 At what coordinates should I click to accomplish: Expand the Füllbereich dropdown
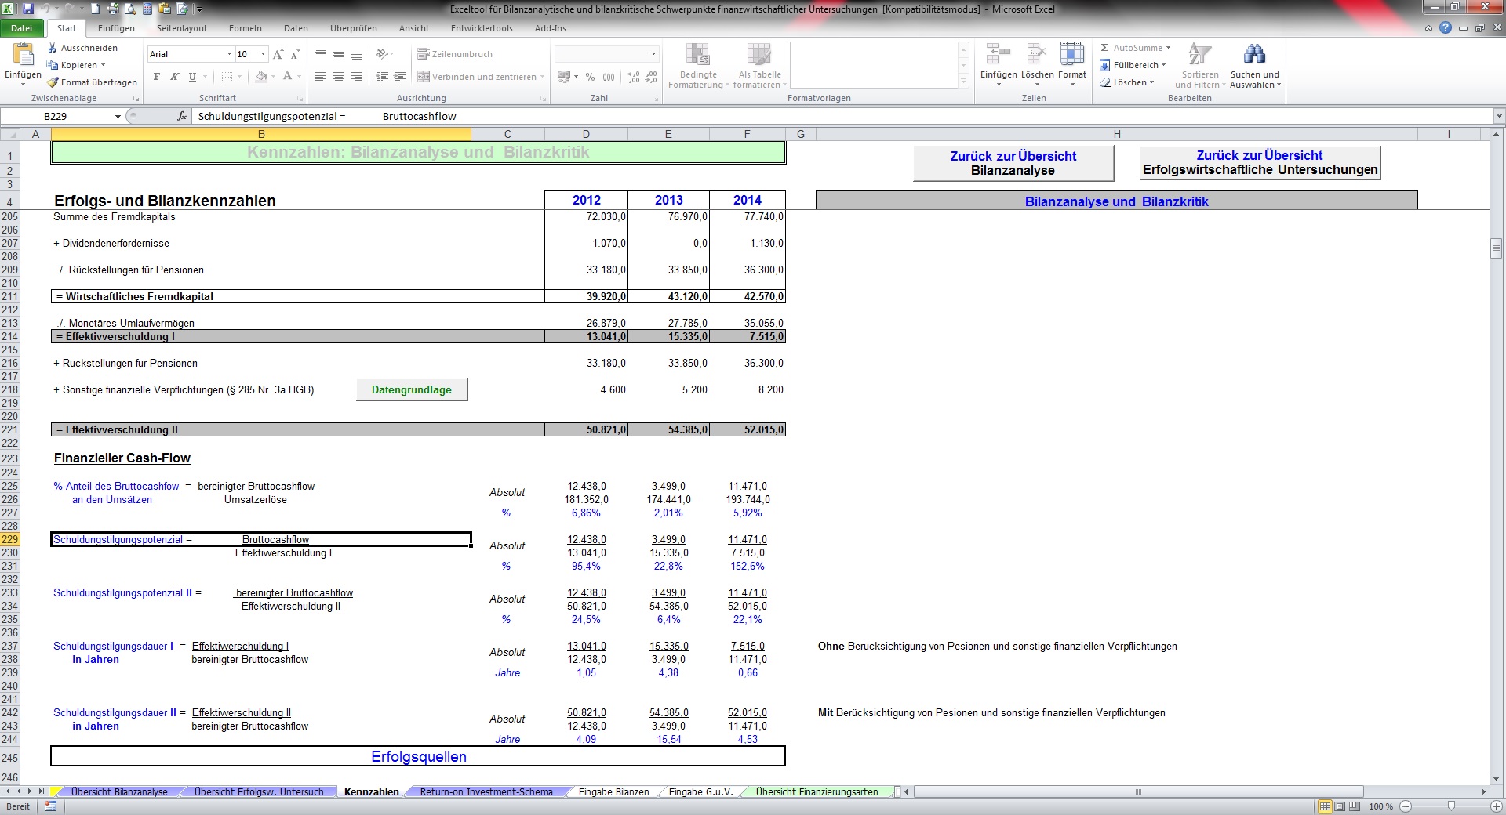point(1163,65)
